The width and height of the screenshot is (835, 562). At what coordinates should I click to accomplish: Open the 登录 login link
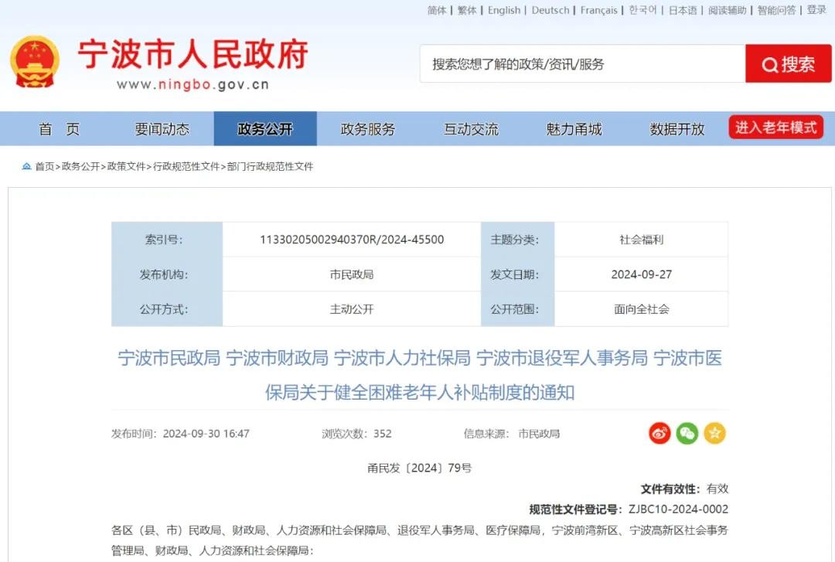click(816, 10)
